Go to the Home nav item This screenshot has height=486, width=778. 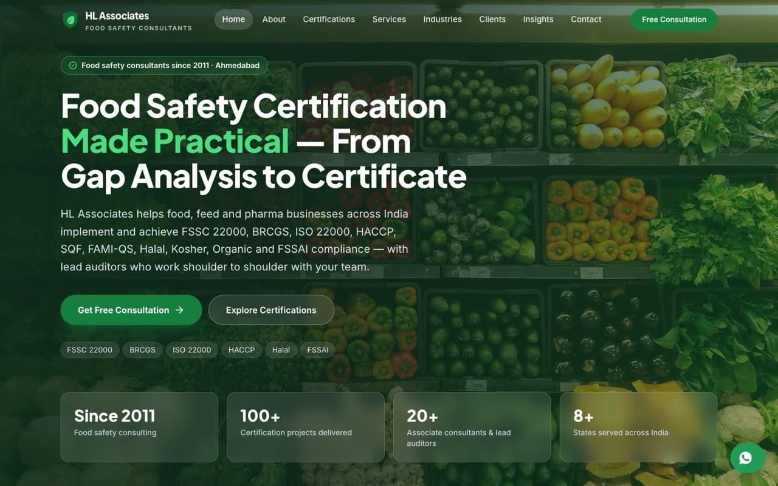point(233,19)
